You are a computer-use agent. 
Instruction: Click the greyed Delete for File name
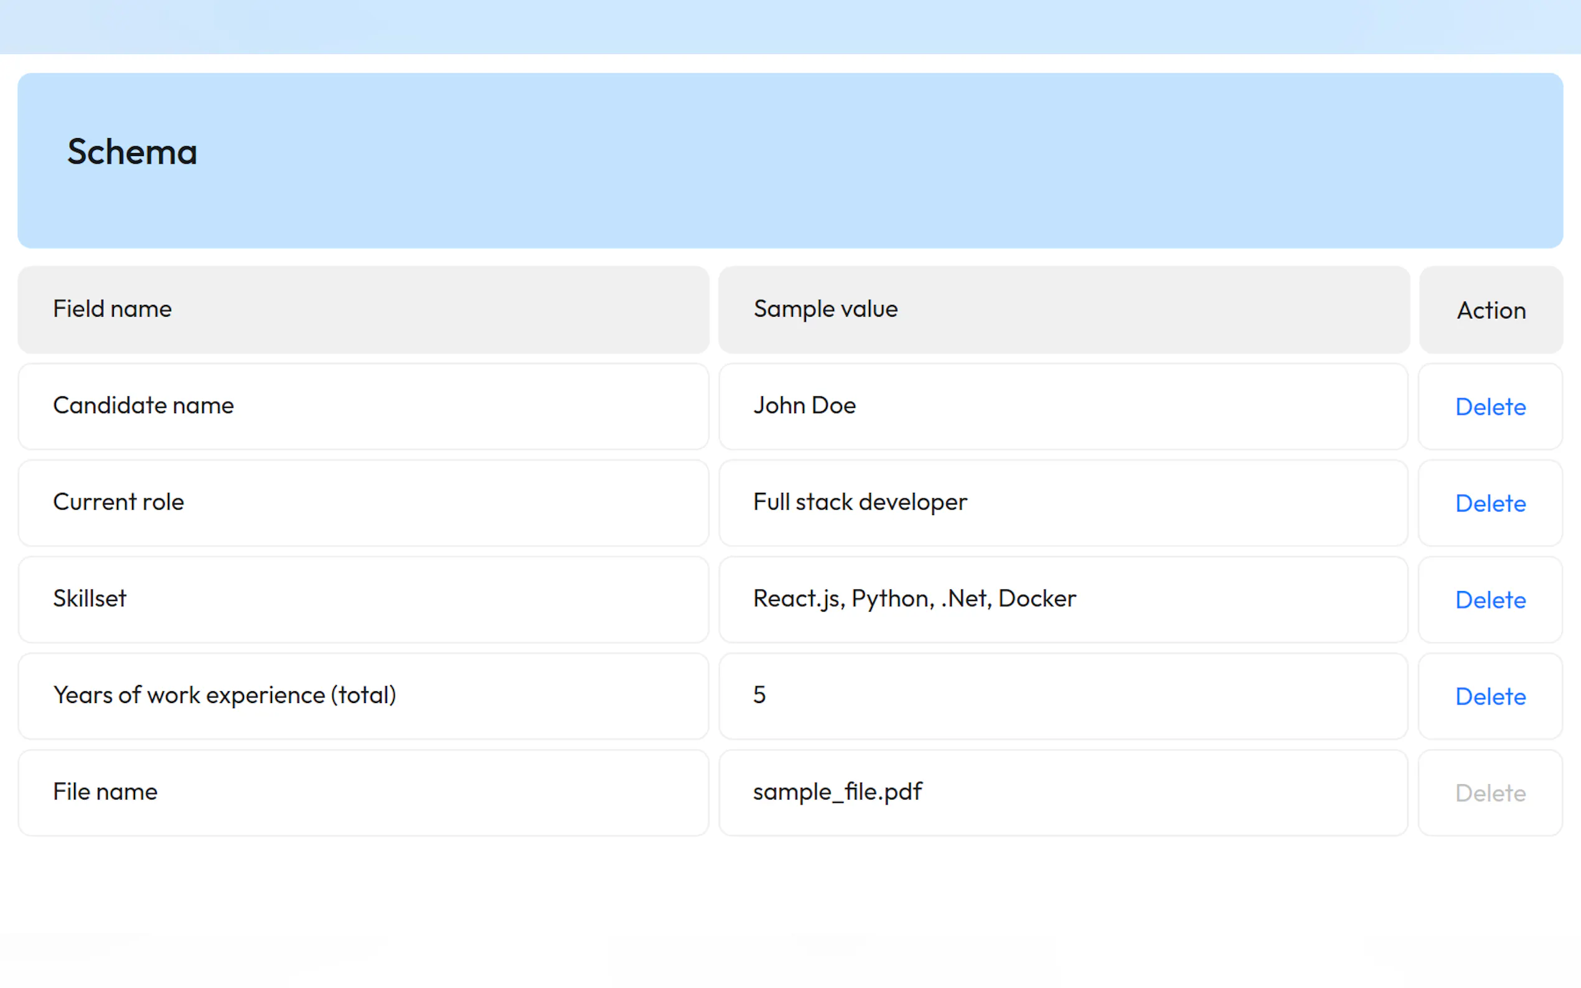pyautogui.click(x=1490, y=793)
